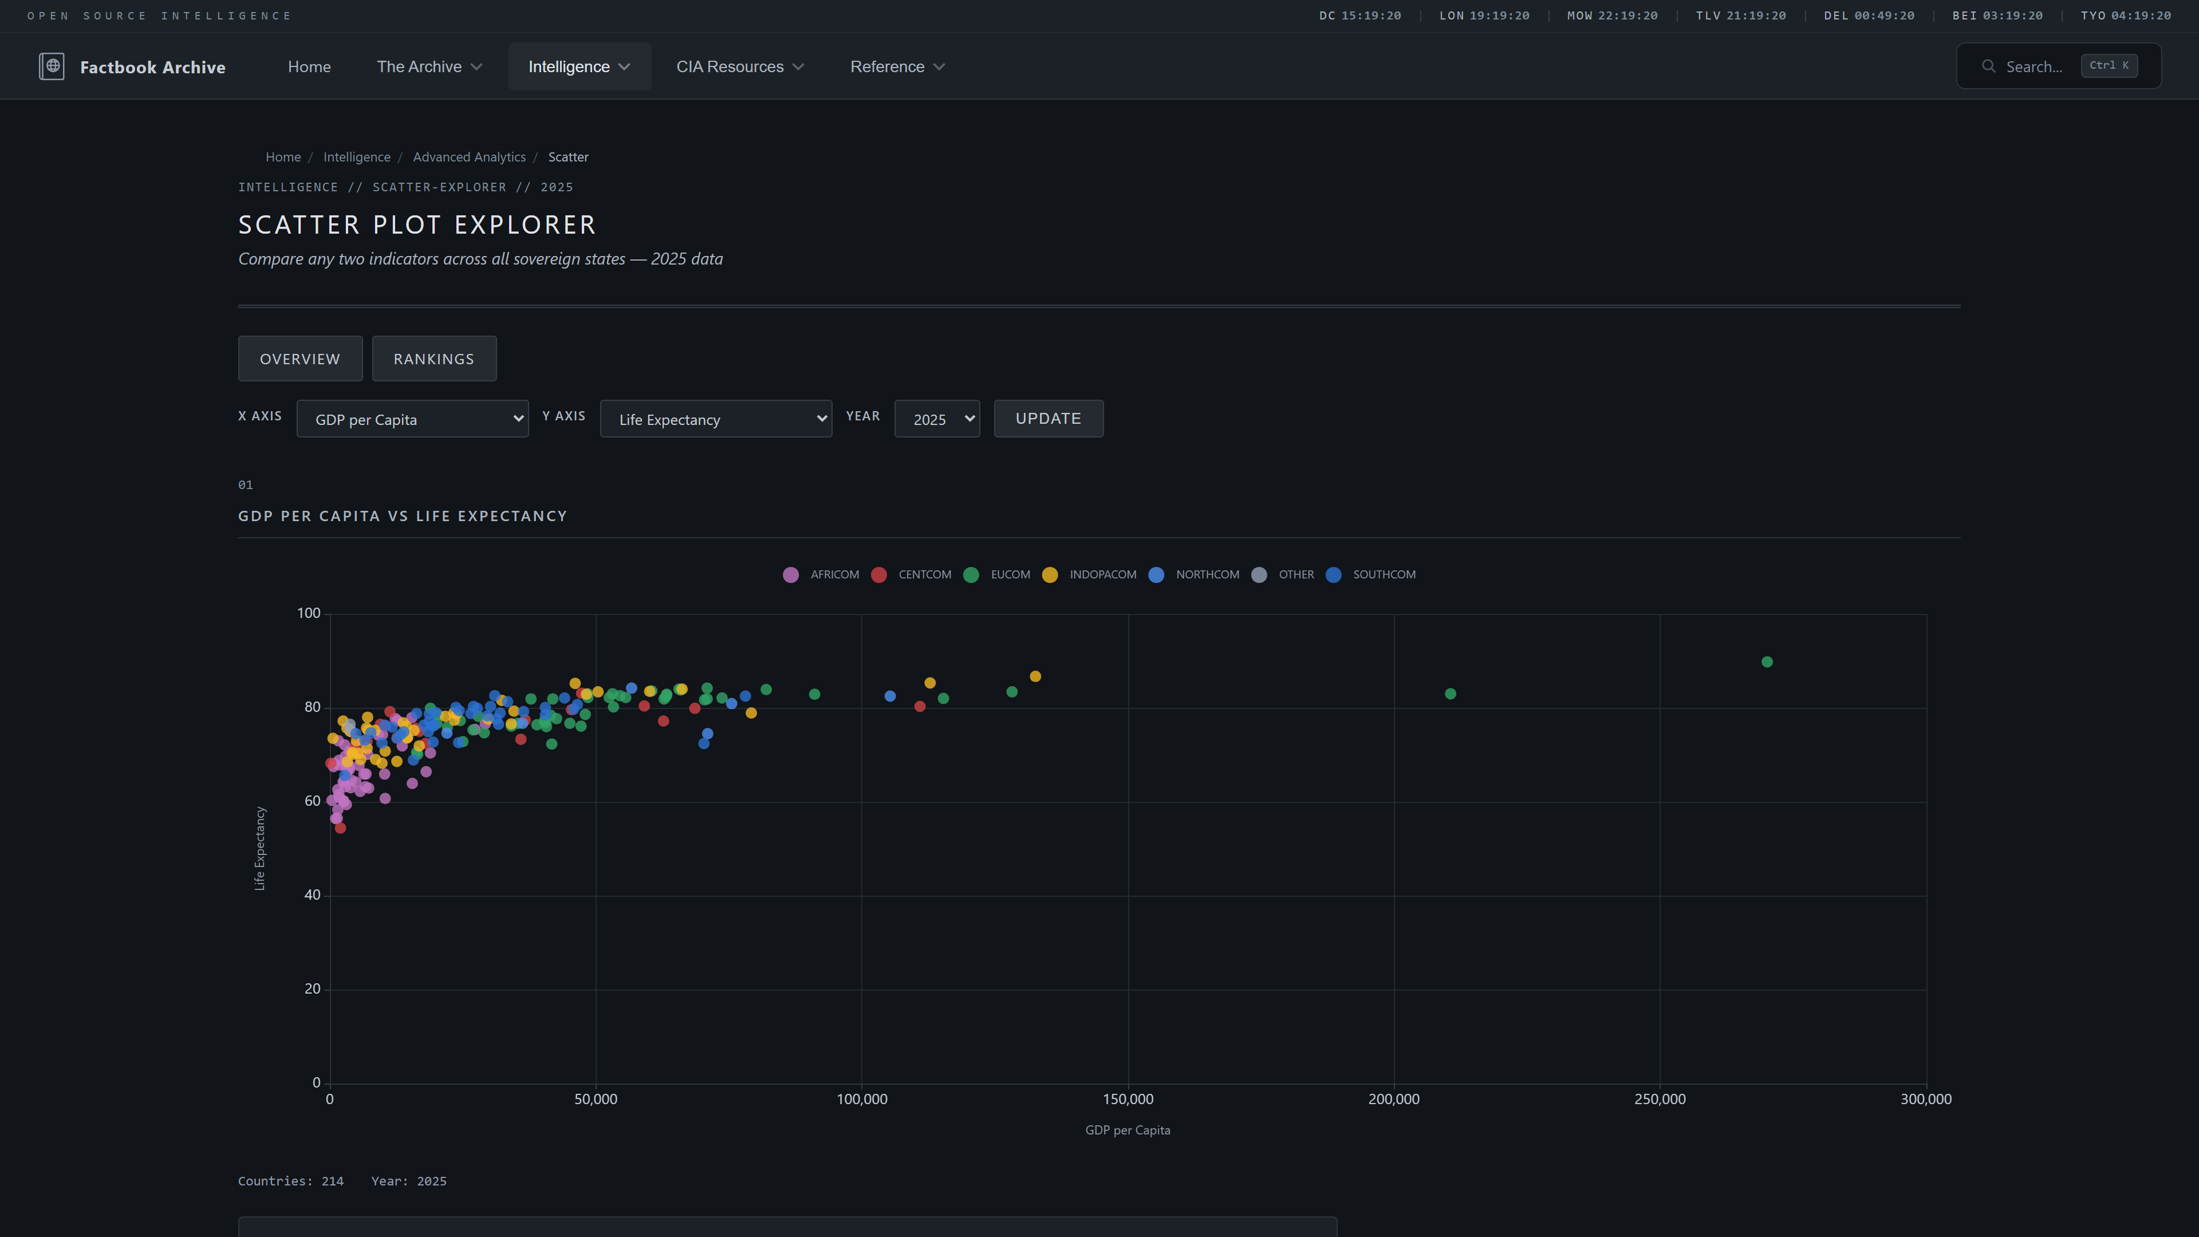Open the Year 2025 selector
Screen dimensions: 2199x1237
point(936,419)
